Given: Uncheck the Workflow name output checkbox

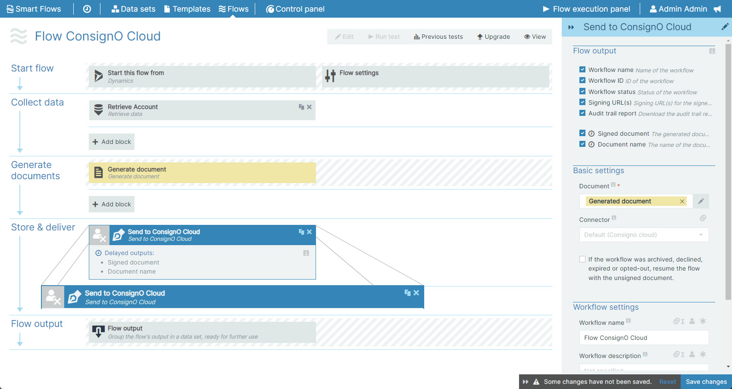Looking at the screenshot, I should coord(582,69).
